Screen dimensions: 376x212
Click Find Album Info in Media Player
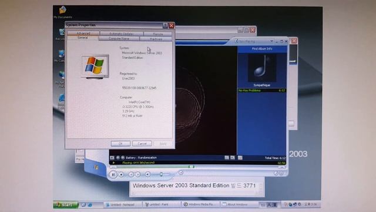(x=262, y=49)
